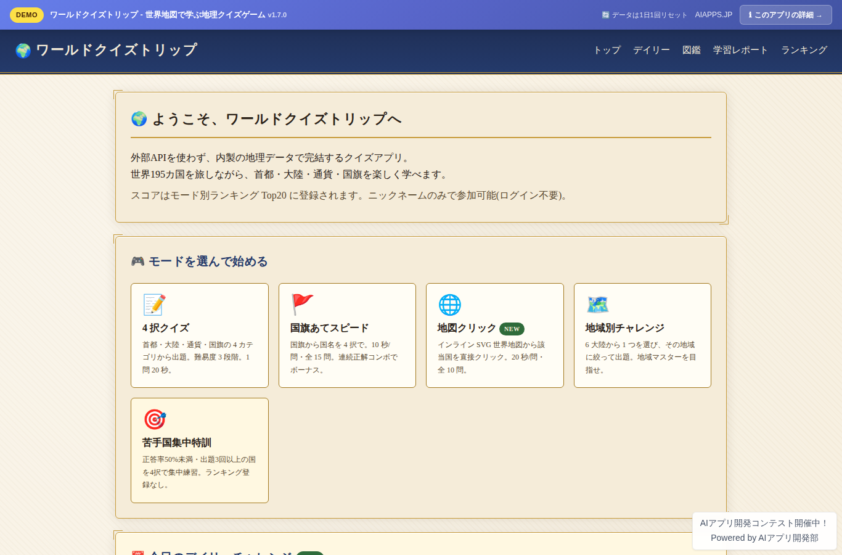Image resolution: width=842 pixels, height=555 pixels.
Task: Click the globe logo icon beside the site title
Action: pyautogui.click(x=23, y=51)
